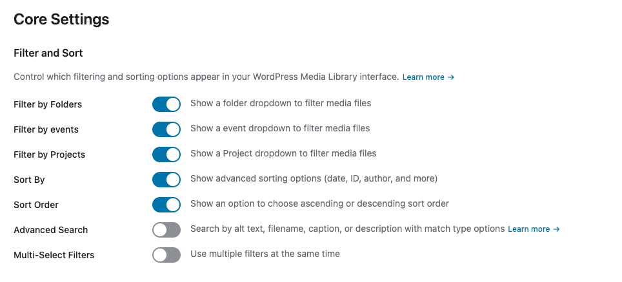
Task: Turn off the Filter by events switch
Action: click(x=166, y=129)
